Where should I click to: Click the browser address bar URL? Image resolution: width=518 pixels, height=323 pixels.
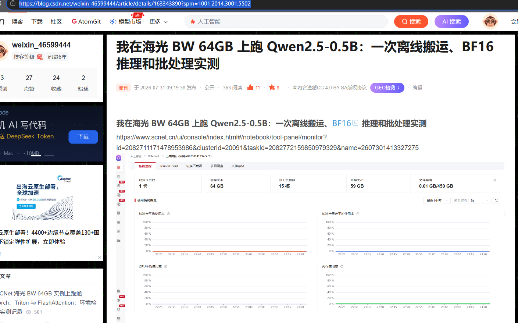(135, 4)
